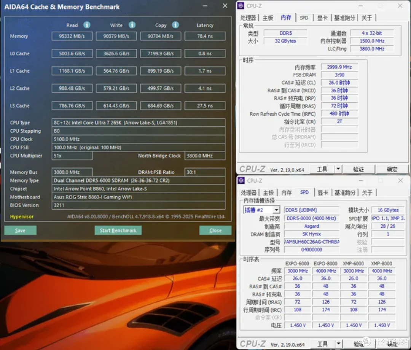Click the Memory Type DDR5-6000 SDRAM field
The height and width of the screenshot is (350, 411).
coord(139,180)
